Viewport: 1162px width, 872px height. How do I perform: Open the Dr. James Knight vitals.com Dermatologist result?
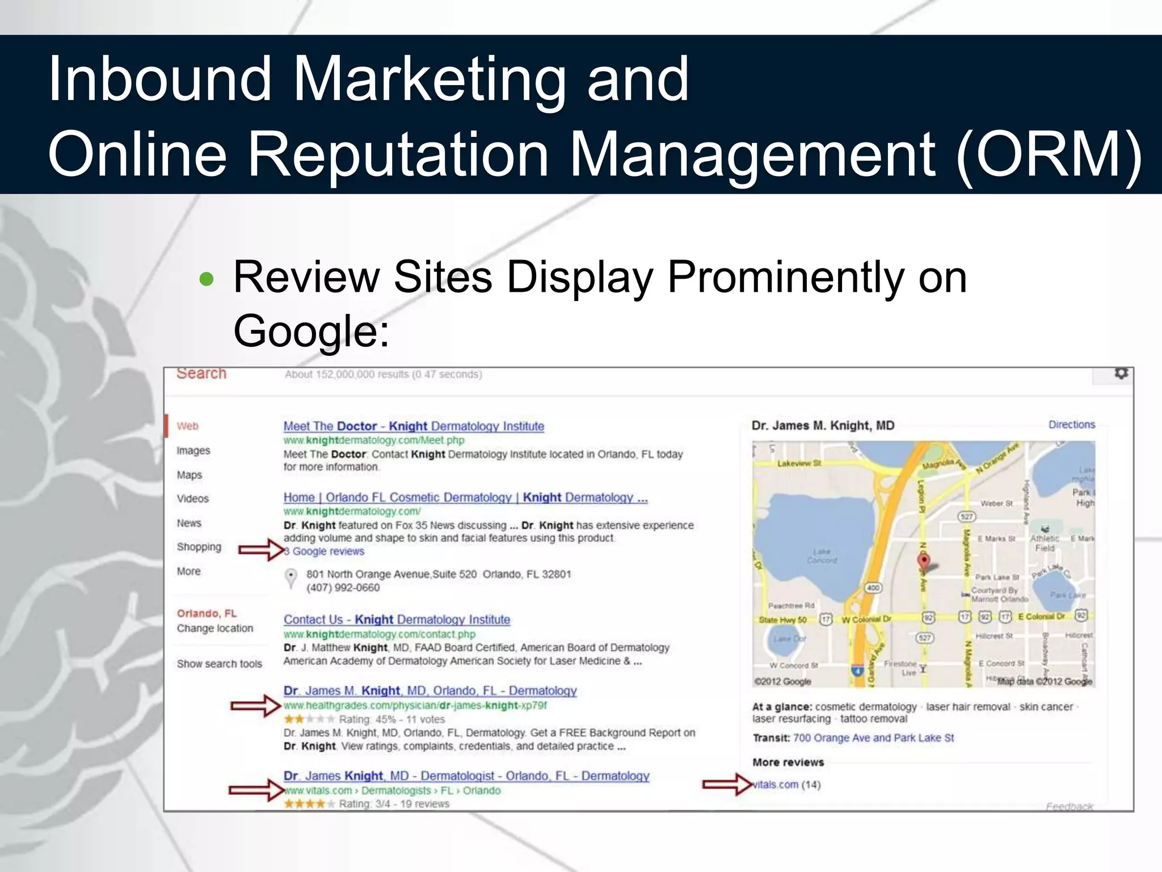(x=466, y=776)
